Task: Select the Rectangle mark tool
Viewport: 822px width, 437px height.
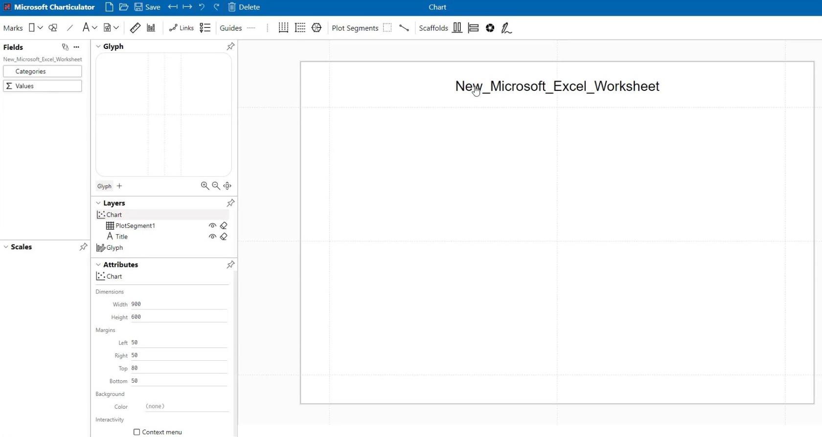Action: point(32,28)
